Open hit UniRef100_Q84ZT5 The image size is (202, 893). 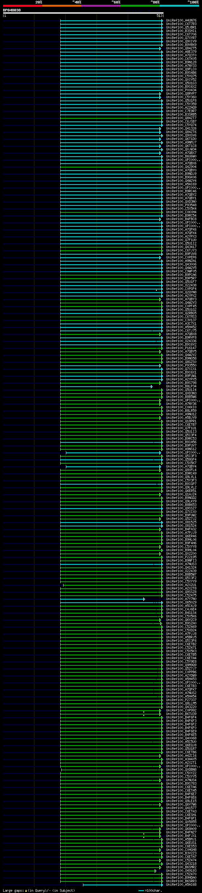point(181,48)
